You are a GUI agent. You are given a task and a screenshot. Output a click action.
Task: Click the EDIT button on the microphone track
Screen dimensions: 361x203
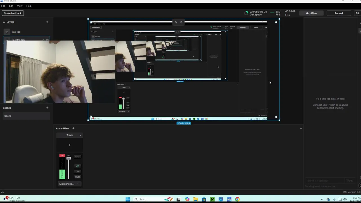(x=78, y=156)
